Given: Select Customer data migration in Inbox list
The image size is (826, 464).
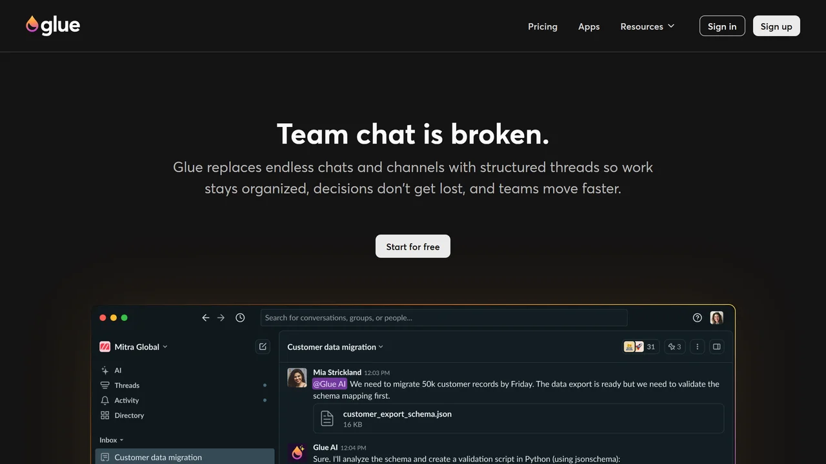Looking at the screenshot, I should 185,457.
